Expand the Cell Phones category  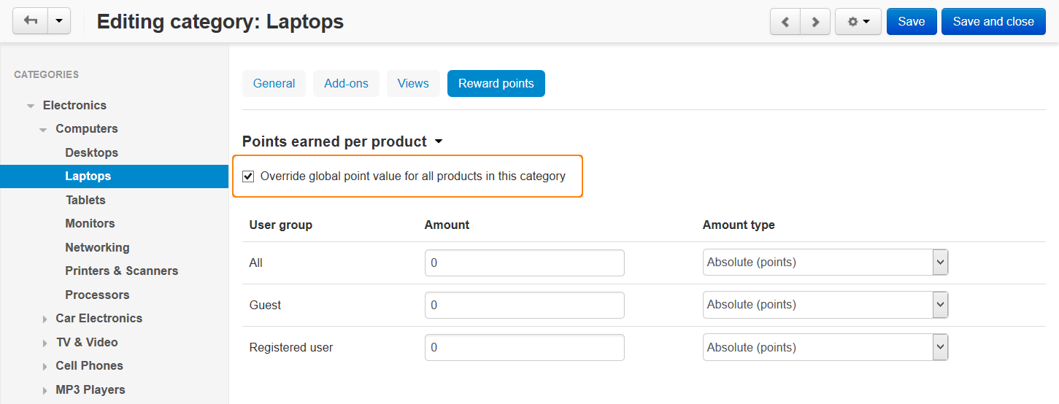pyautogui.click(x=45, y=366)
